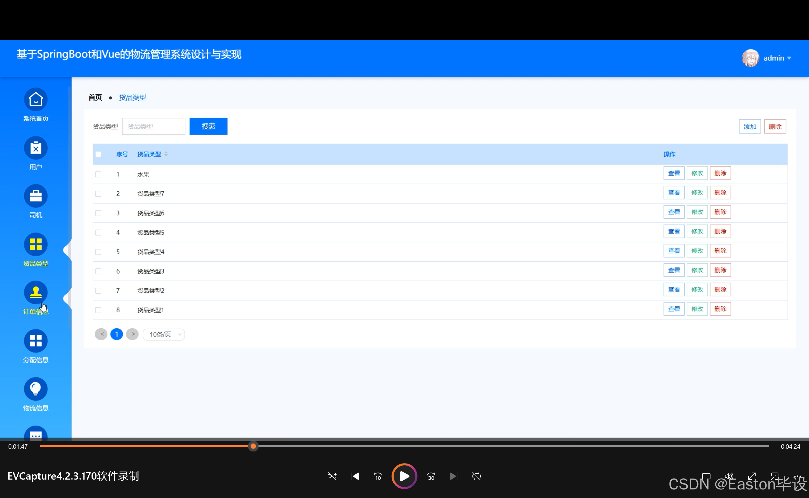The width and height of the screenshot is (809, 498).
Task: Select page 1 in pagination
Action: 117,334
